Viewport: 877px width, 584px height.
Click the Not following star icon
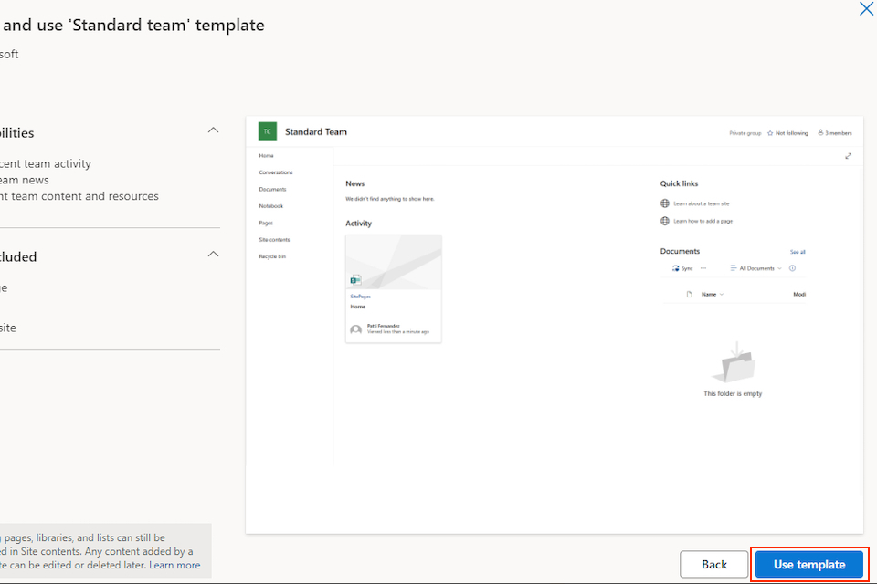pyautogui.click(x=770, y=133)
